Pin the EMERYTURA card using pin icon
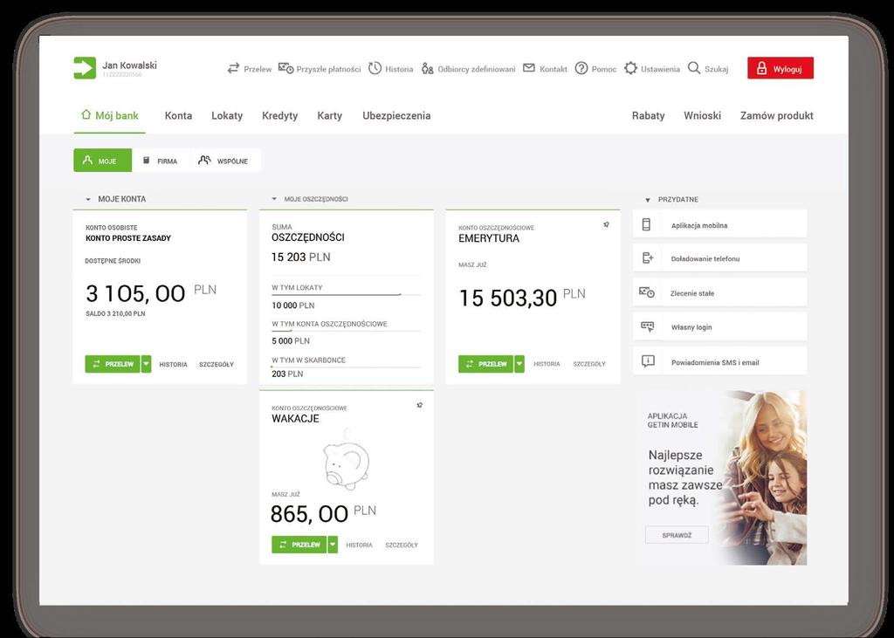894x638 pixels. click(x=606, y=224)
